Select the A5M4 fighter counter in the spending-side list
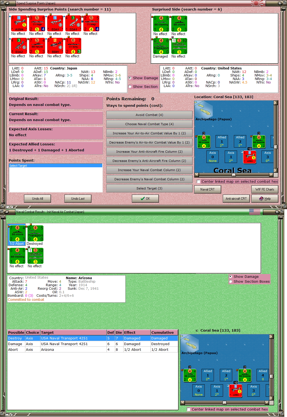Screen dimensions: 287x417 click(19, 24)
